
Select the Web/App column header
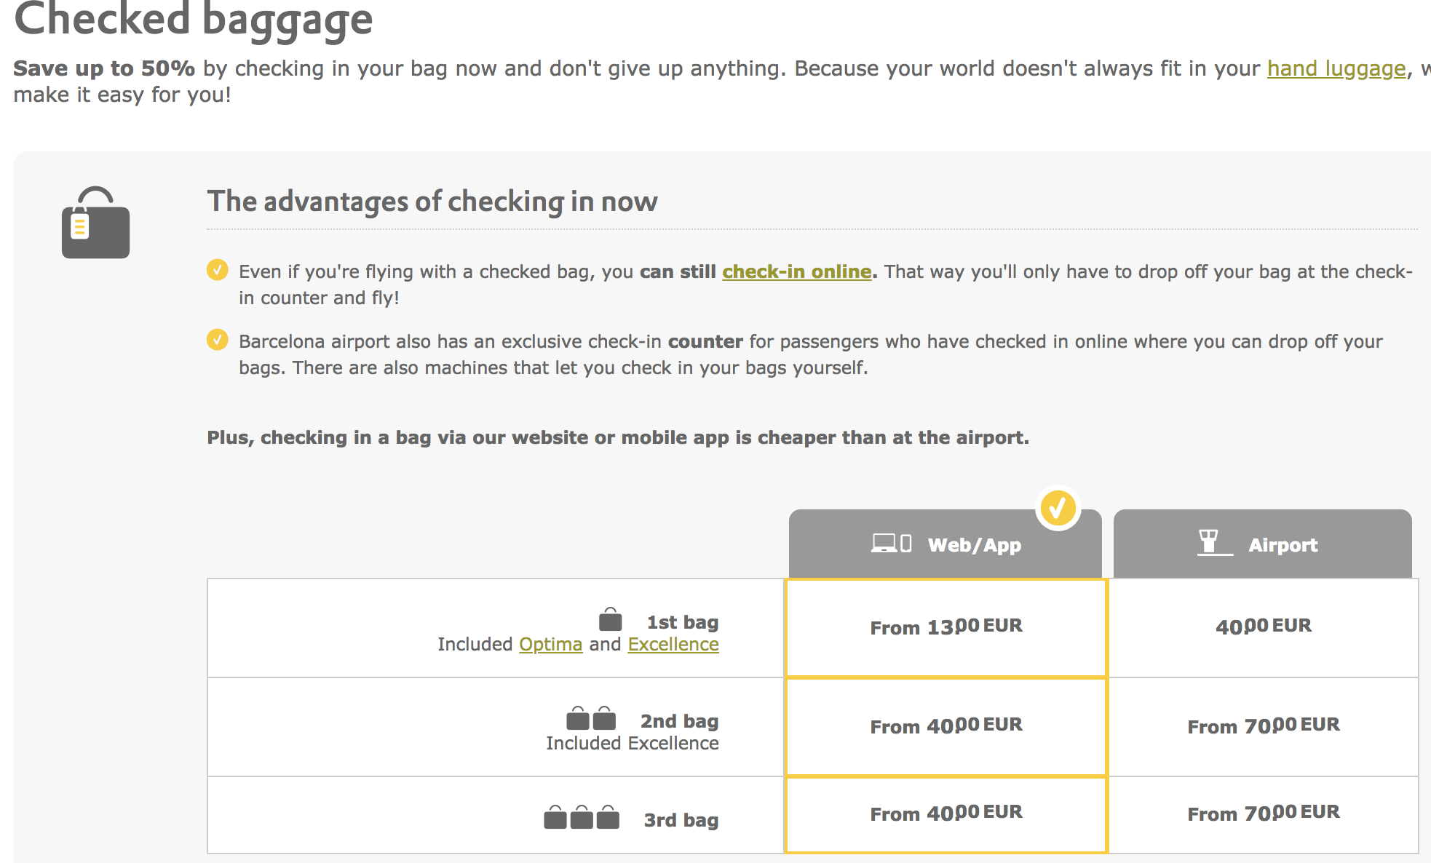945,544
